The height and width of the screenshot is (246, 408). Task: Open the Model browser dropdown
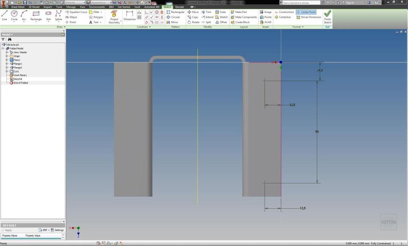[x=8, y=34]
